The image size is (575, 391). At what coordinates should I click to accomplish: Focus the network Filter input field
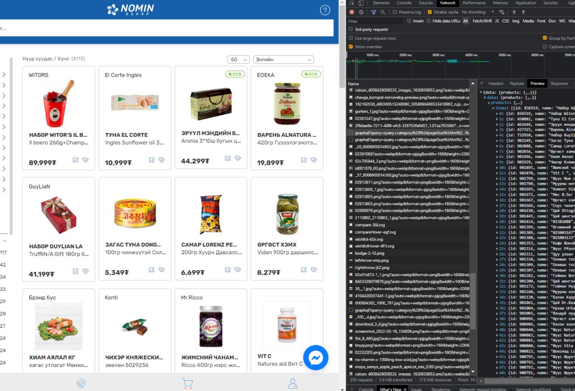coord(376,21)
